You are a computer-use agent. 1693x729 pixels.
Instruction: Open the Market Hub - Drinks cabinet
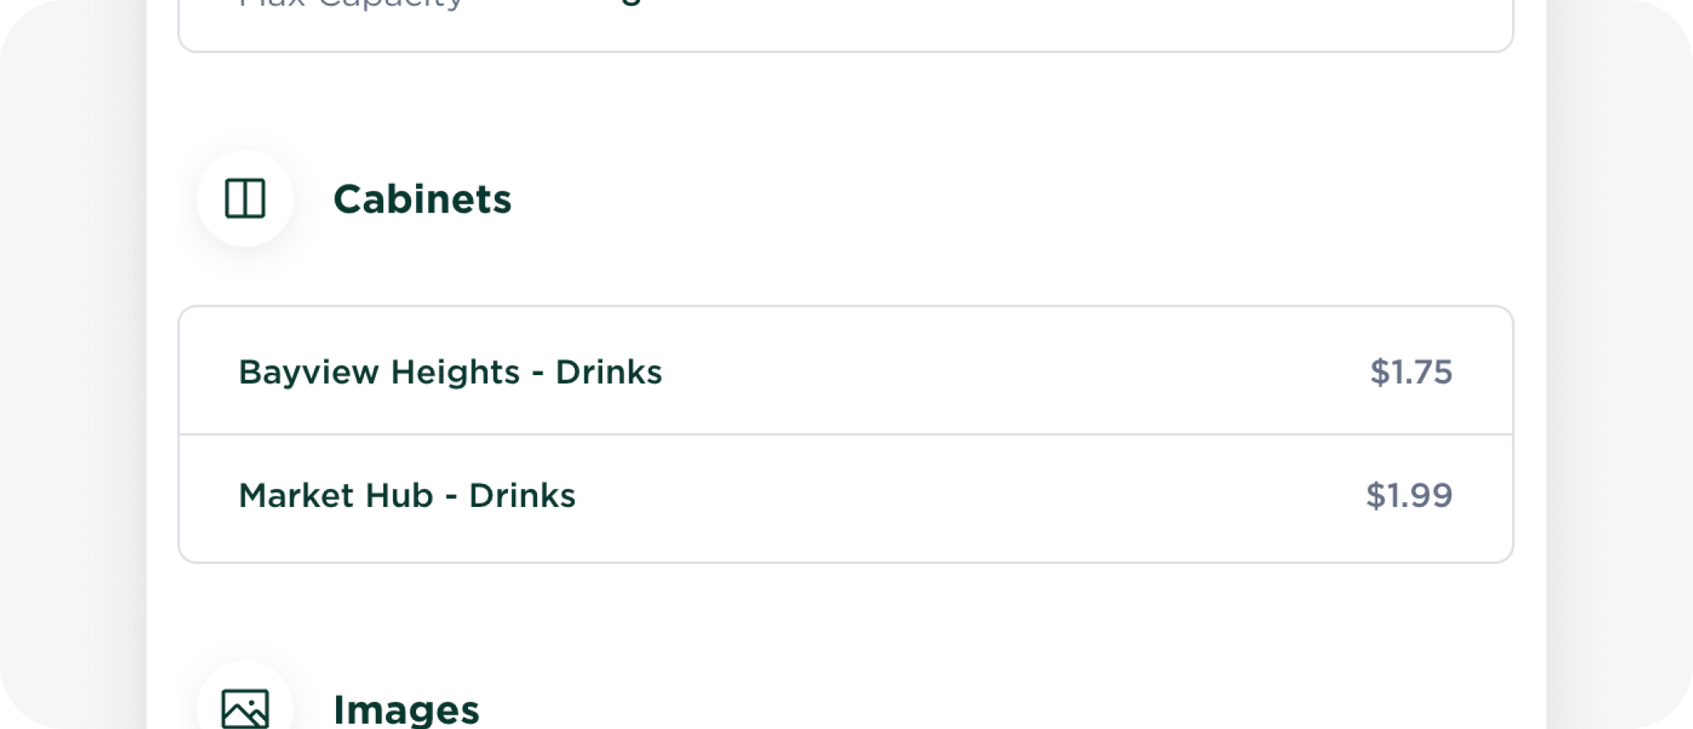[406, 495]
